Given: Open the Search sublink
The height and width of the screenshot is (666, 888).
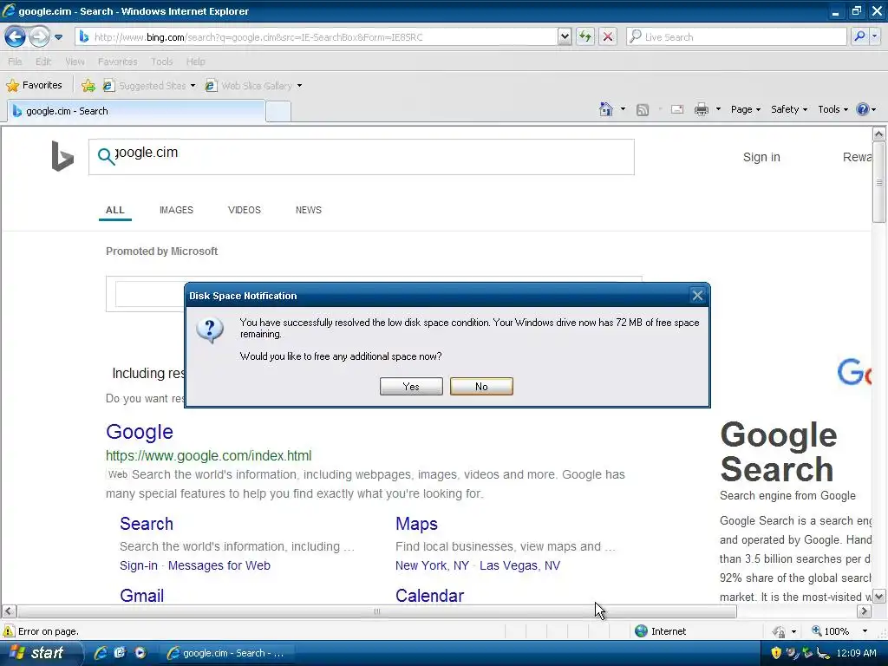Looking at the screenshot, I should coord(146,524).
